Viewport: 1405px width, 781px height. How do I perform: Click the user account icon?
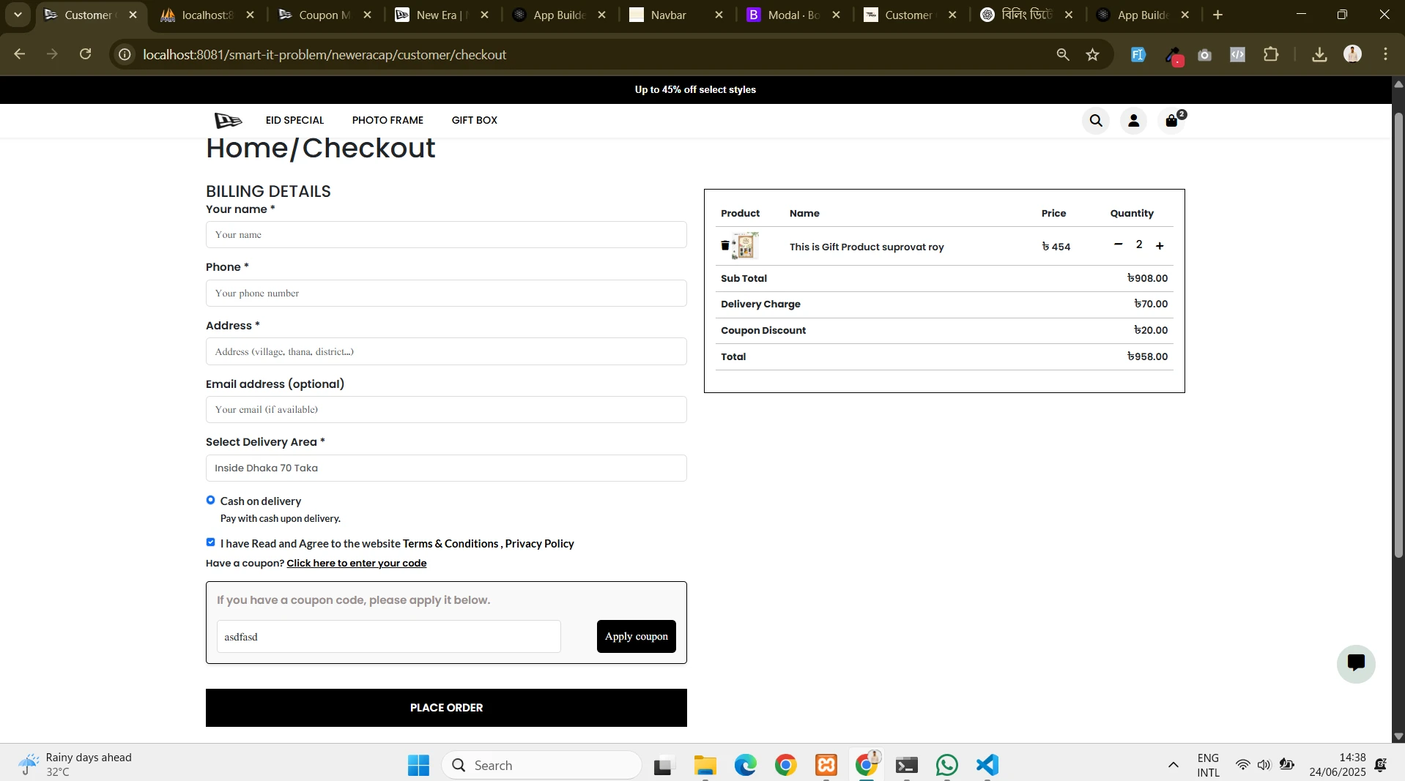point(1133,121)
